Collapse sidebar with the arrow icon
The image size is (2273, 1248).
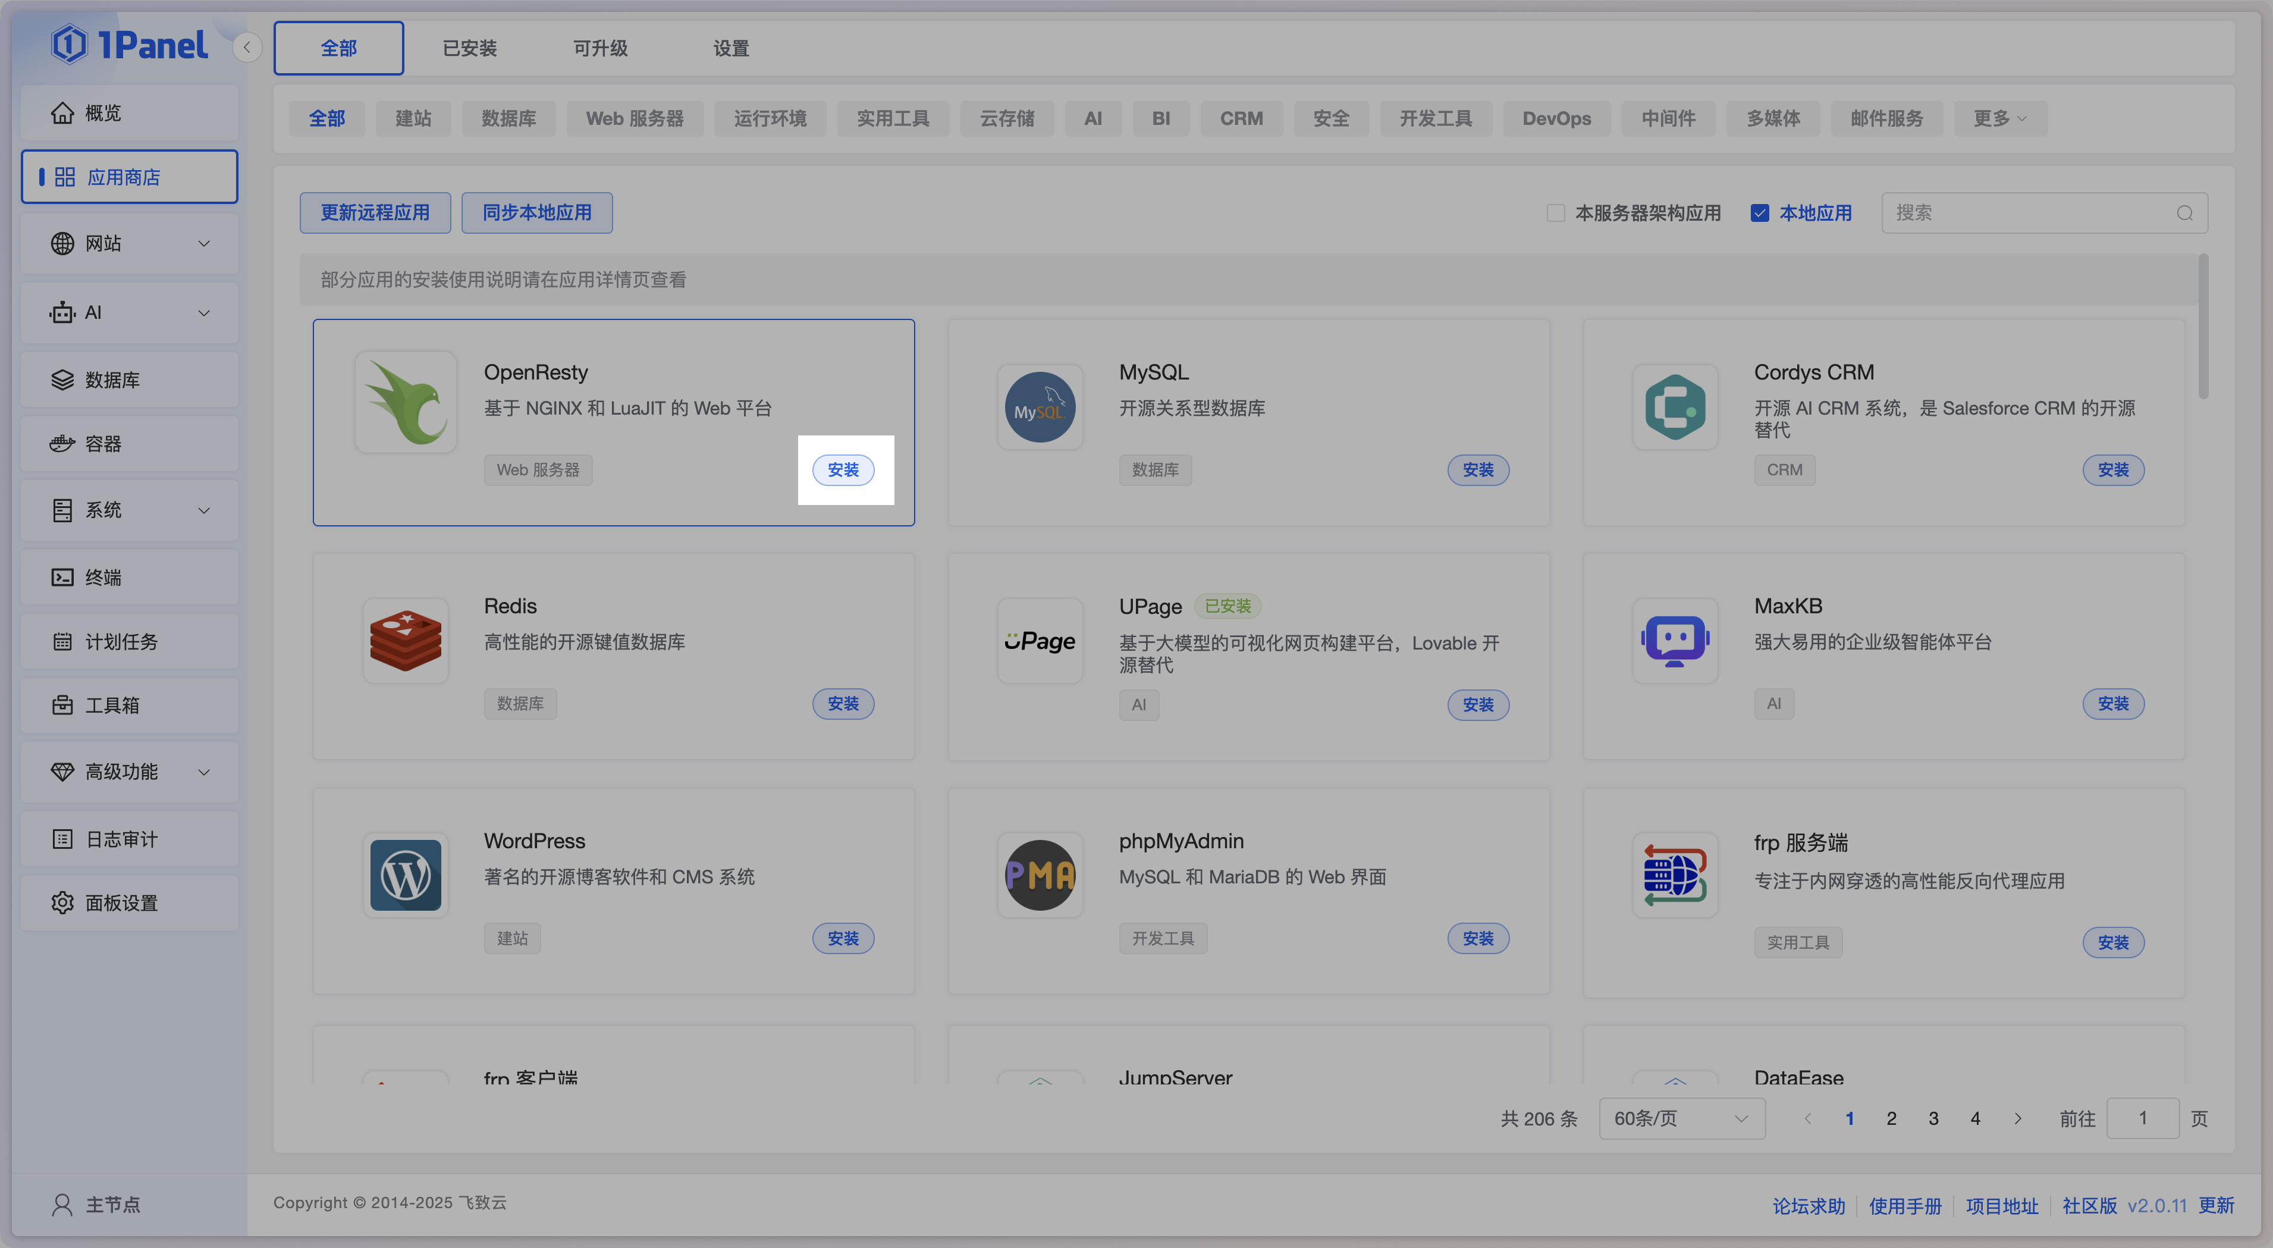(x=247, y=48)
